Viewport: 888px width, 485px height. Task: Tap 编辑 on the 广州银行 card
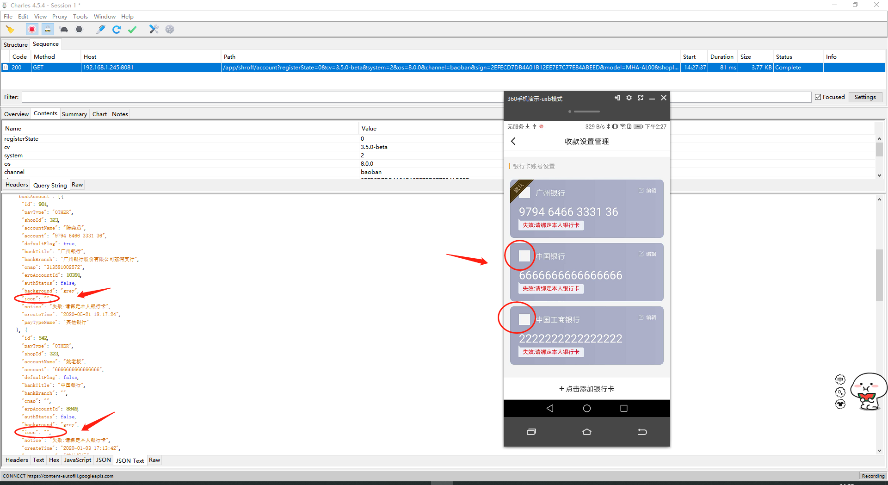tap(647, 191)
